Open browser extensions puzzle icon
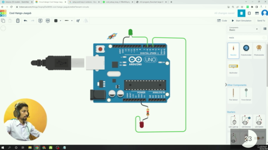The height and width of the screenshot is (150, 268). click(252, 7)
